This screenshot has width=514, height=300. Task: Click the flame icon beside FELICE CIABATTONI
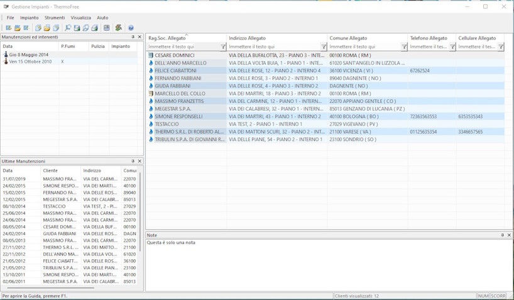(x=151, y=70)
